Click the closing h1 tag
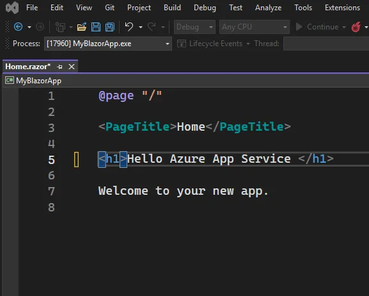This screenshot has width=369, height=296. (x=316, y=159)
